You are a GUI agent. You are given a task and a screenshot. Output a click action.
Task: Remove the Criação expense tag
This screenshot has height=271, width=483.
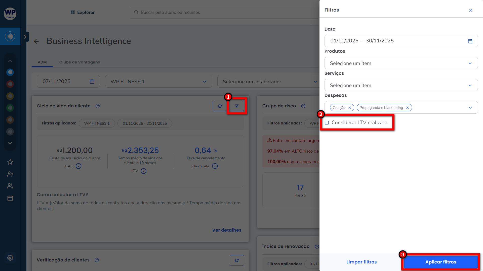pos(350,108)
